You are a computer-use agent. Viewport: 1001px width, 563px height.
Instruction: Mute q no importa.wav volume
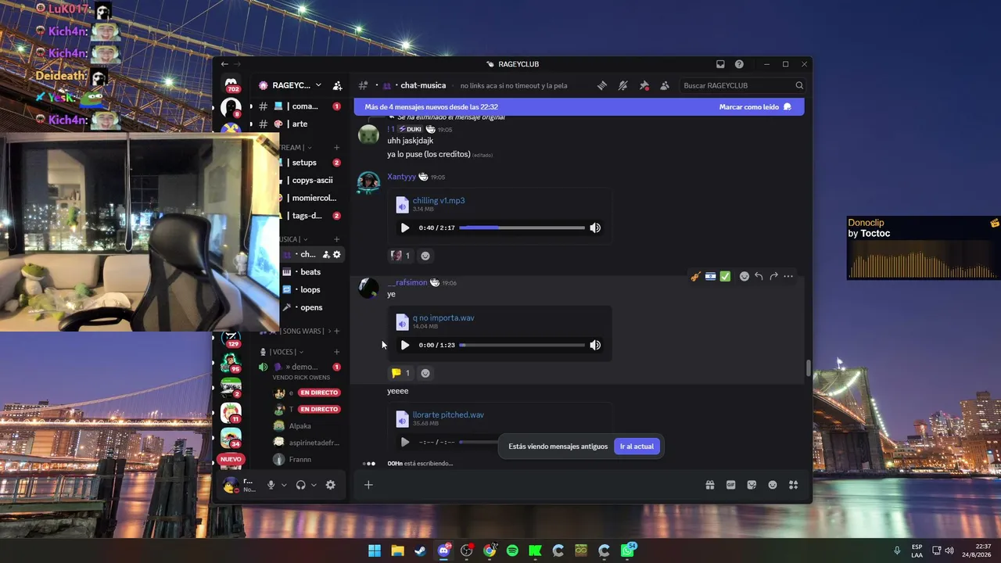coord(595,345)
